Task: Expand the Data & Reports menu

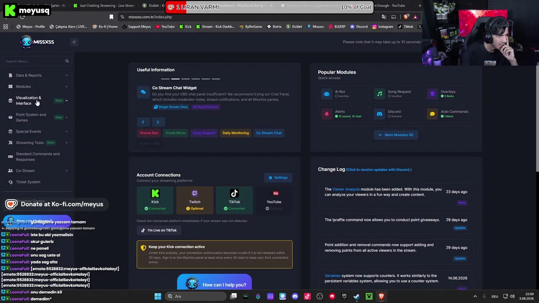Action: [38, 75]
